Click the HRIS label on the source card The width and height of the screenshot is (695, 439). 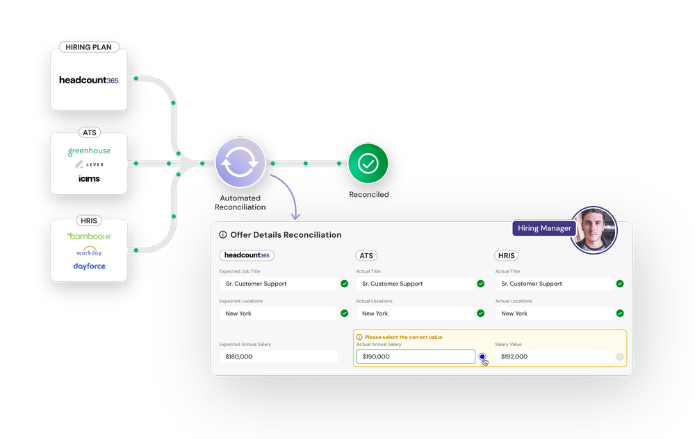(x=89, y=221)
